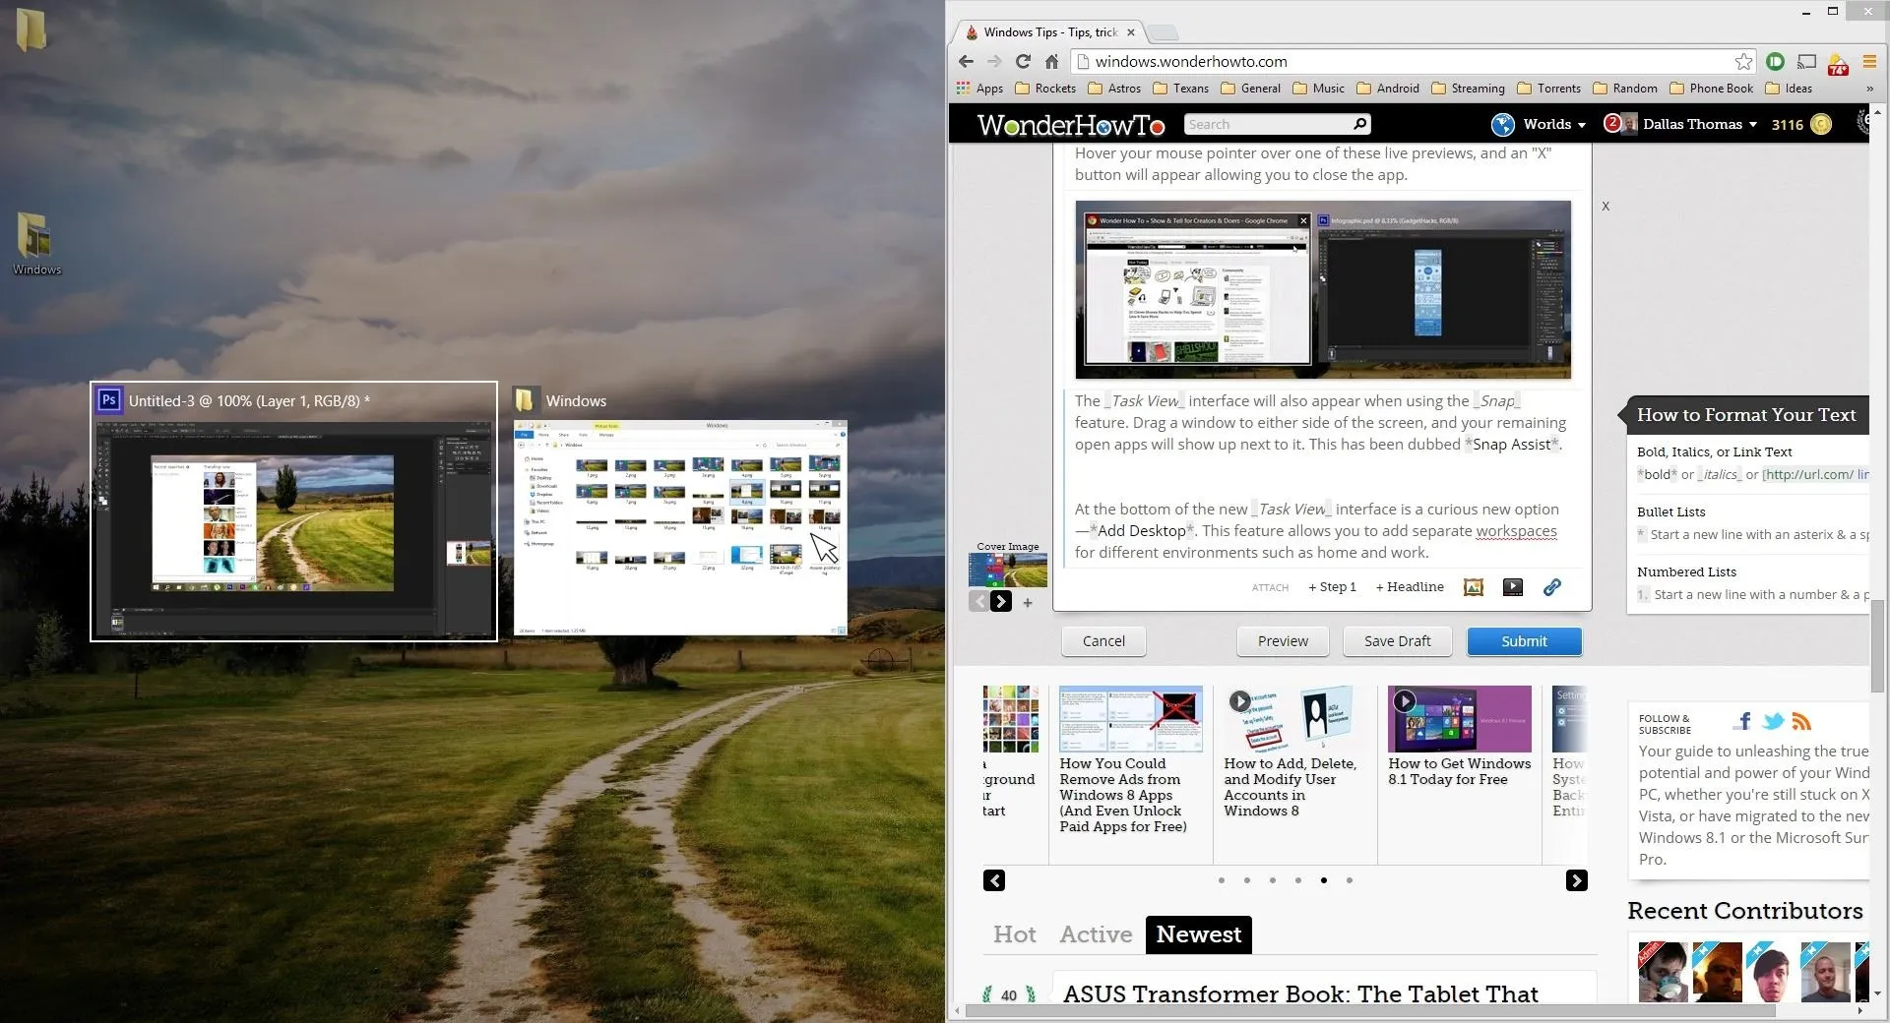This screenshot has width=1890, height=1023.
Task: Click the WonderHowTo logo
Action: point(1071,125)
